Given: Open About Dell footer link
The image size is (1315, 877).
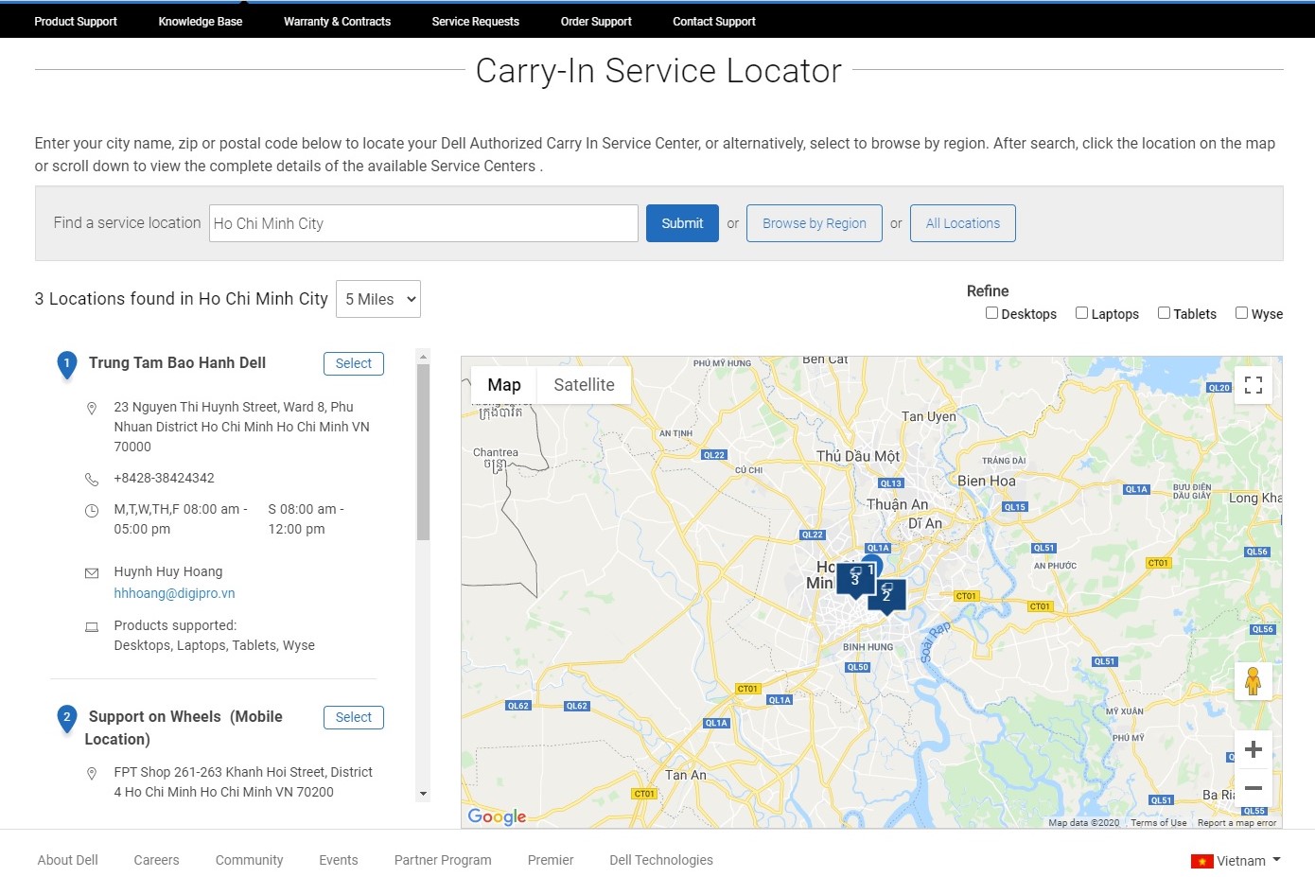Looking at the screenshot, I should pyautogui.click(x=68, y=860).
